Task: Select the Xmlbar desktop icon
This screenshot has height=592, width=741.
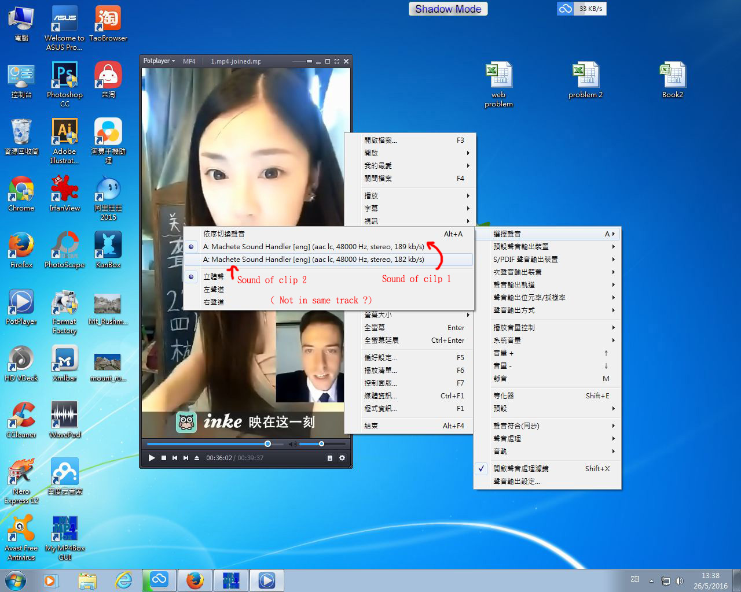Action: point(65,363)
